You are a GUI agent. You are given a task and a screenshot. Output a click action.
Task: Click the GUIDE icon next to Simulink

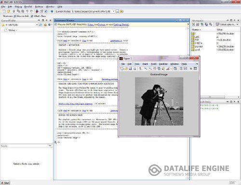[41, 12]
